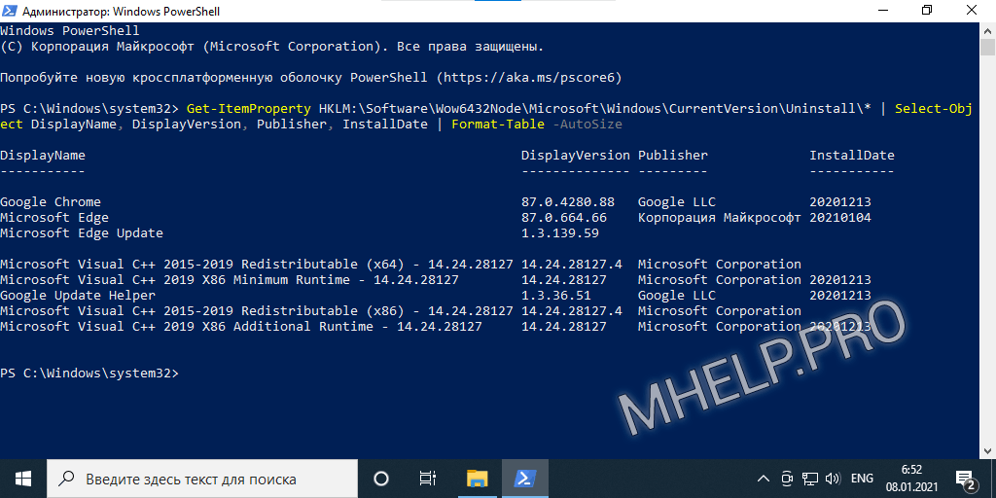The width and height of the screenshot is (996, 498).
Task: Click install date 20210104
Action: [x=840, y=217]
